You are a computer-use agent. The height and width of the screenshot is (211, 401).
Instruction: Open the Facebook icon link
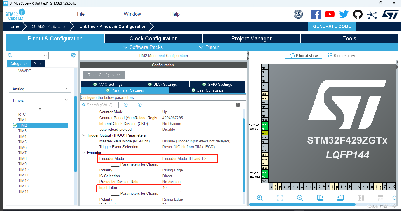(x=316, y=14)
